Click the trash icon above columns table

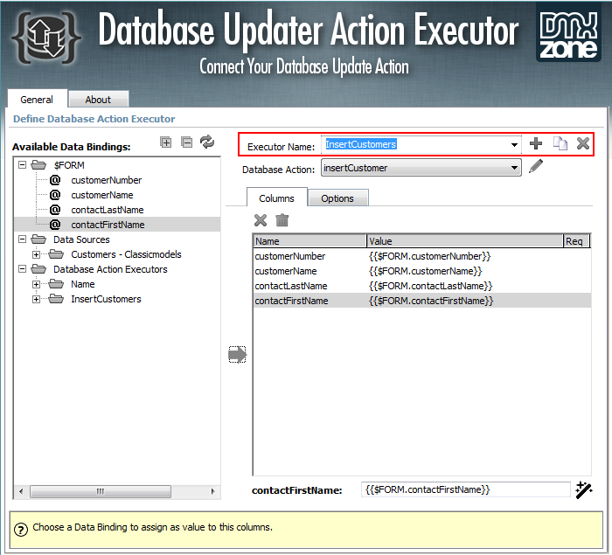click(x=282, y=220)
